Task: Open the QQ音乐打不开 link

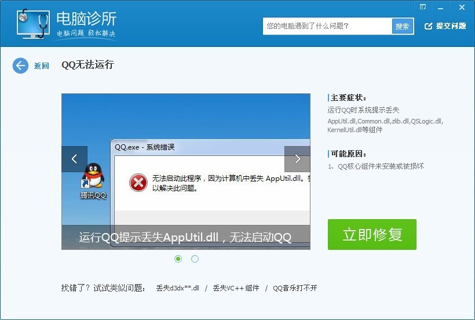Action: point(295,288)
